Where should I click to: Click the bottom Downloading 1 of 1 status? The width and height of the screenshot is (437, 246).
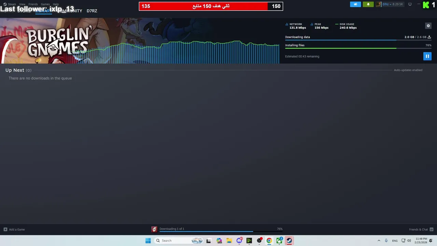(x=172, y=229)
